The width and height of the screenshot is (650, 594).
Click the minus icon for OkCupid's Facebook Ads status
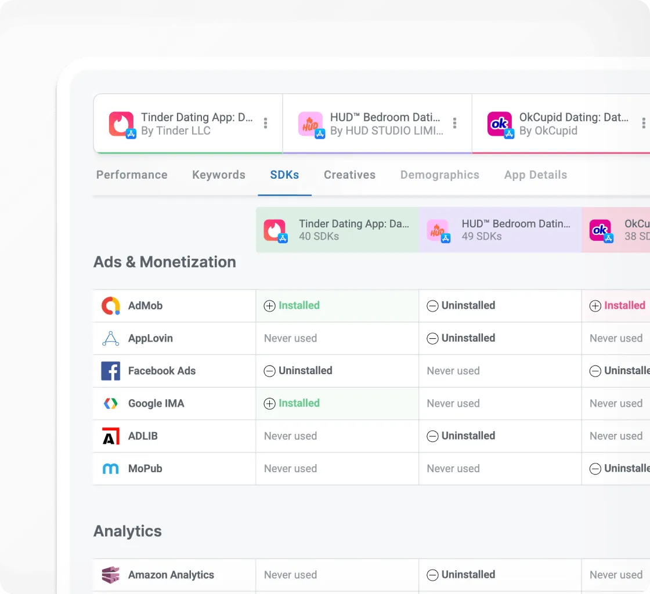pyautogui.click(x=595, y=371)
